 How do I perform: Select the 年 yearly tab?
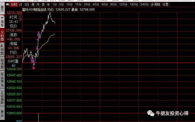48,5
